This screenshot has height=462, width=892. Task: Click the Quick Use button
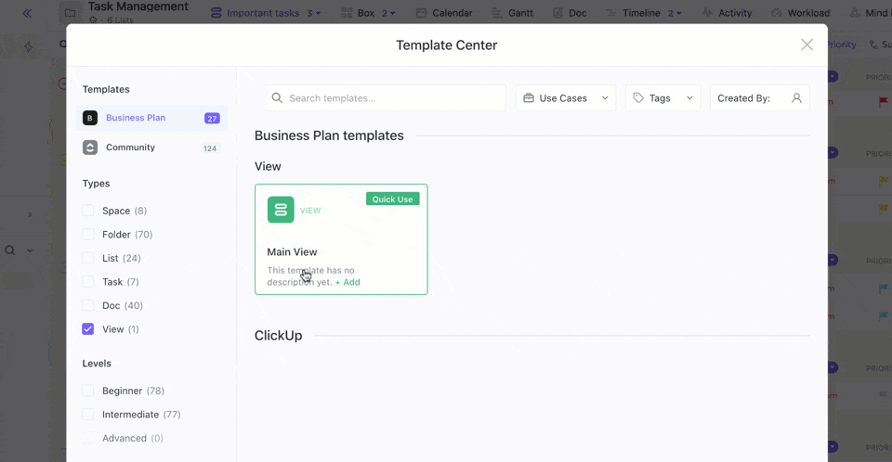click(x=392, y=199)
